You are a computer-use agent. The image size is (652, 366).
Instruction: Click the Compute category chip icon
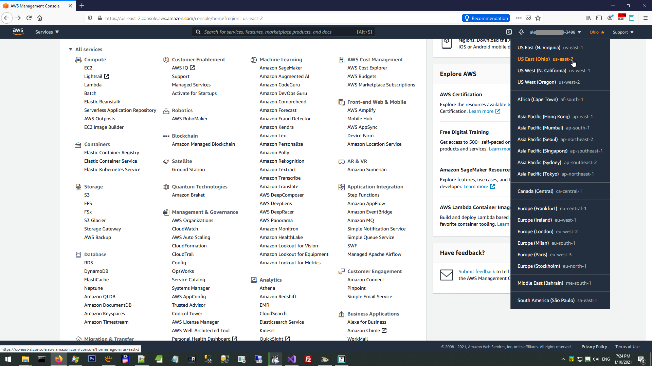pyautogui.click(x=78, y=60)
